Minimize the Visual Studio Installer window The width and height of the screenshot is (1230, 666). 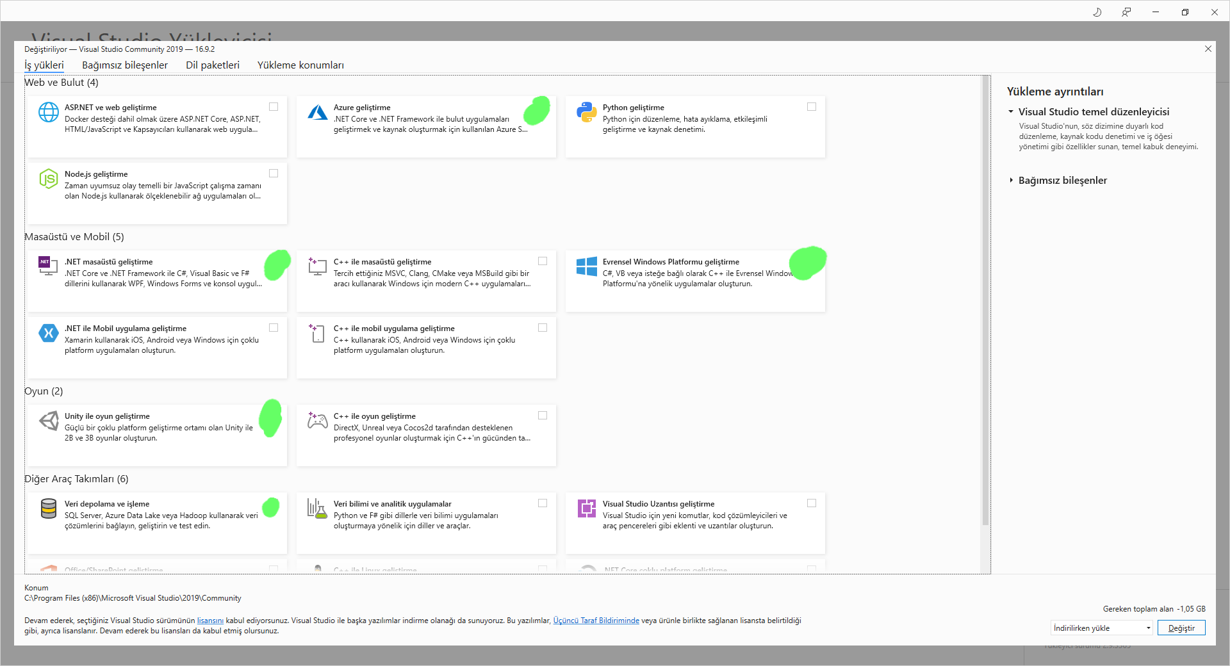(1156, 12)
